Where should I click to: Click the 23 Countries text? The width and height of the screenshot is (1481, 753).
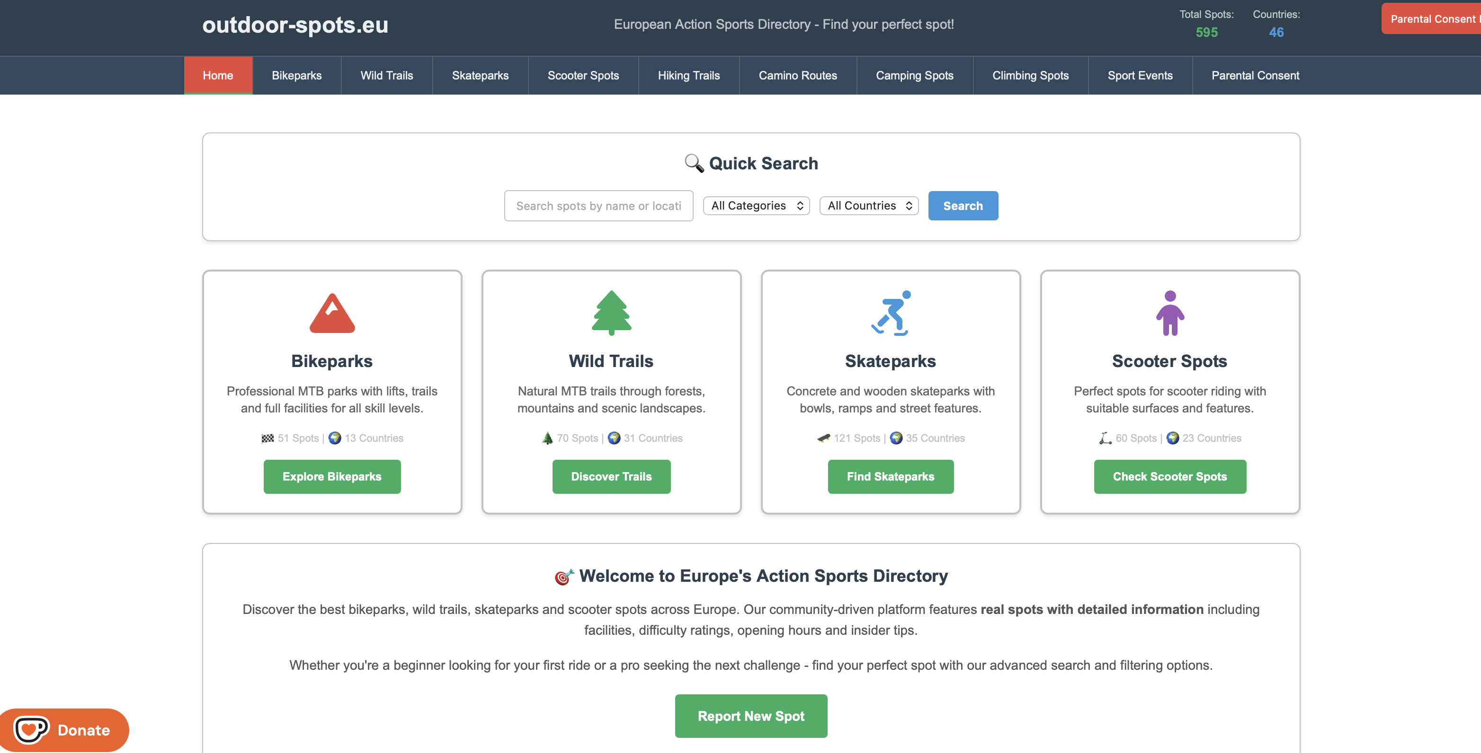1211,438
